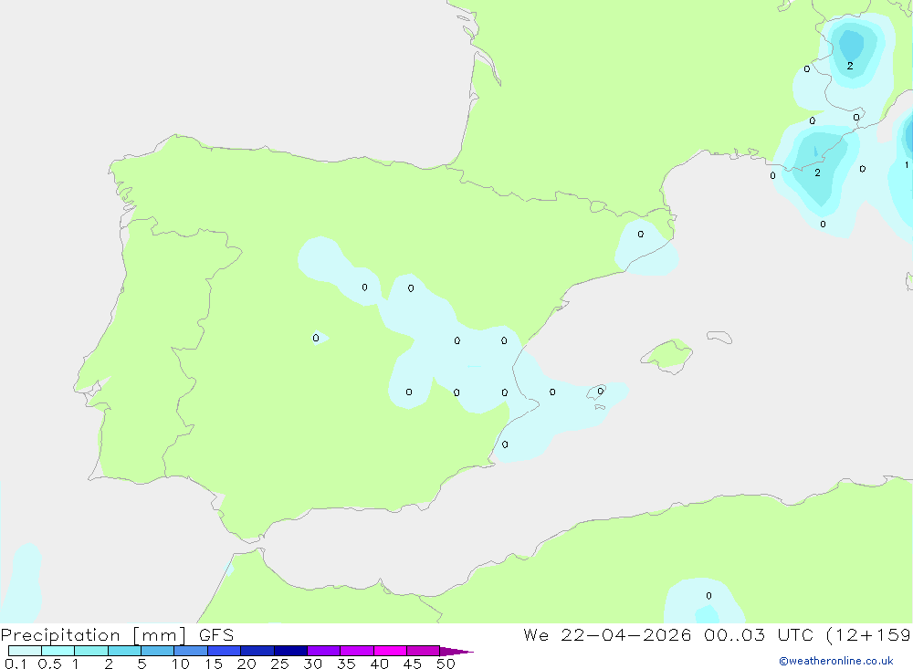Click the 'GFS' model label
This screenshot has width=913, height=669.
(216, 635)
